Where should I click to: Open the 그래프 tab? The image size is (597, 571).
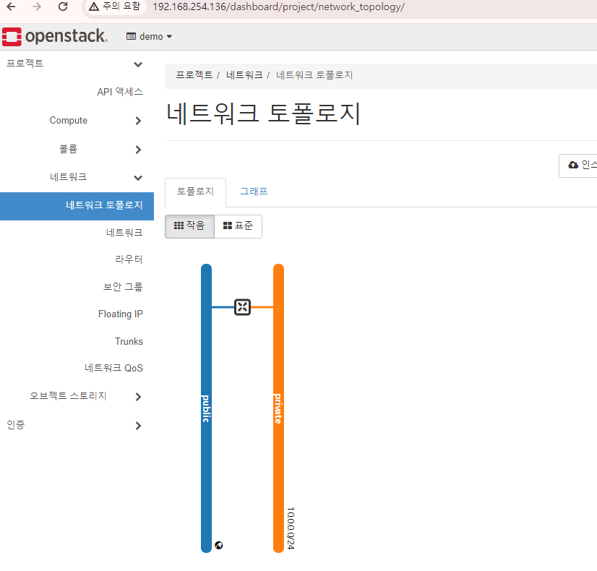[254, 192]
